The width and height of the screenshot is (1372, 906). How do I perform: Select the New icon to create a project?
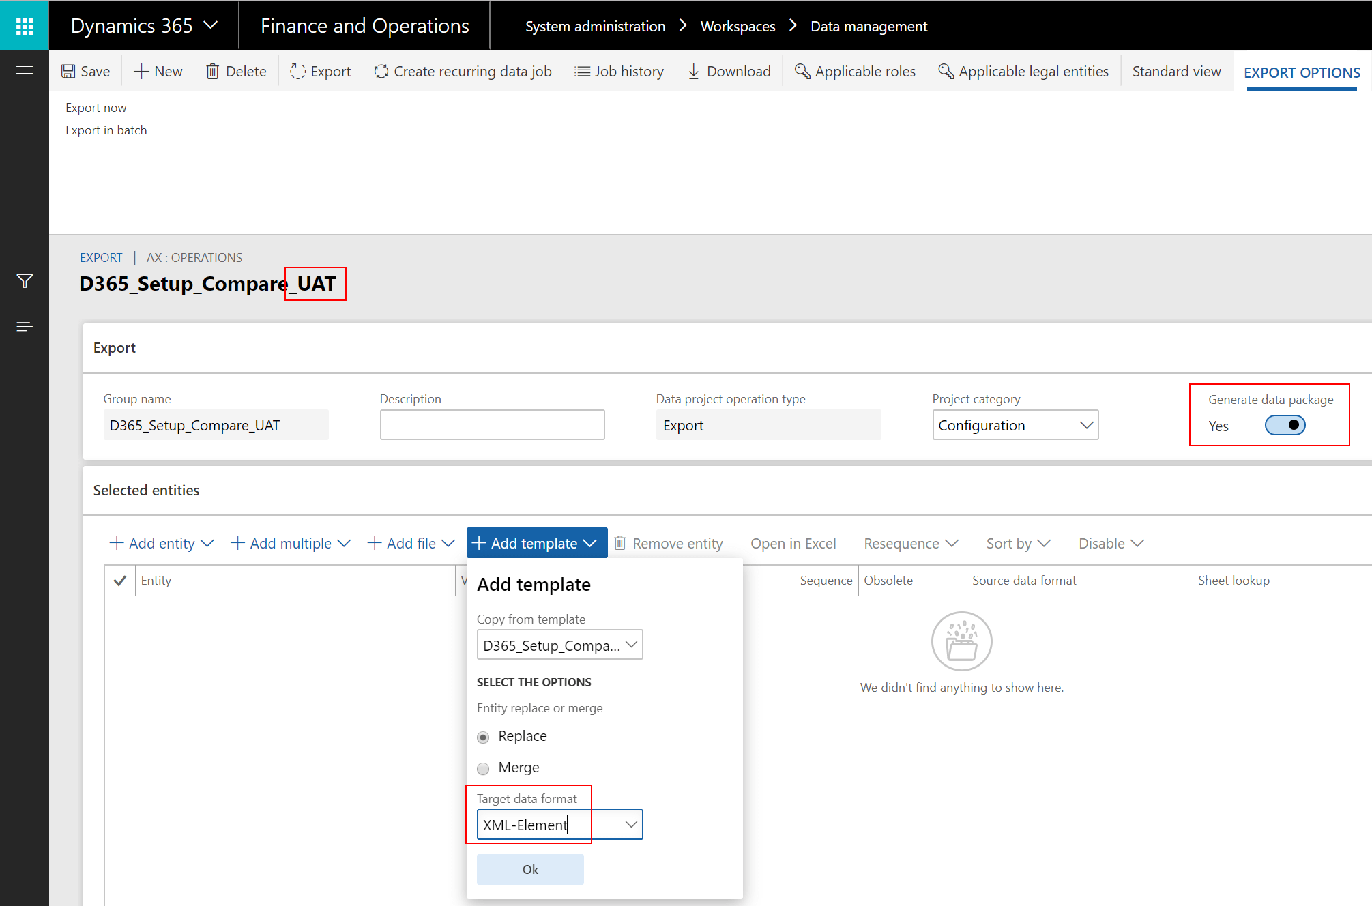(141, 71)
